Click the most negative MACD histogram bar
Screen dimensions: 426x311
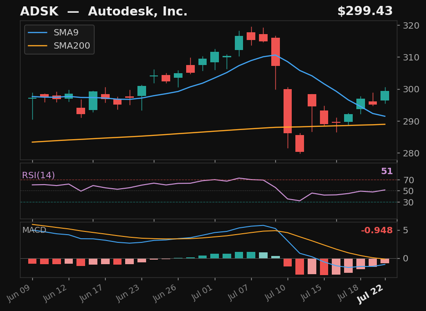[x=324, y=267]
